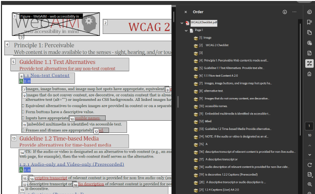The height and width of the screenshot is (194, 315).
Task: Select the [12] titled entry
Action: pyautogui.click(x=205, y=121)
